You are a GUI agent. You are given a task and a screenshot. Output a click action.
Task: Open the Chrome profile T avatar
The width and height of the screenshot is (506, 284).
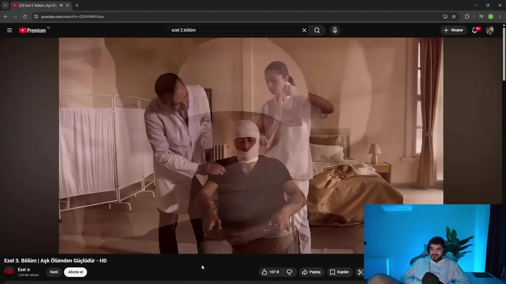tap(491, 17)
